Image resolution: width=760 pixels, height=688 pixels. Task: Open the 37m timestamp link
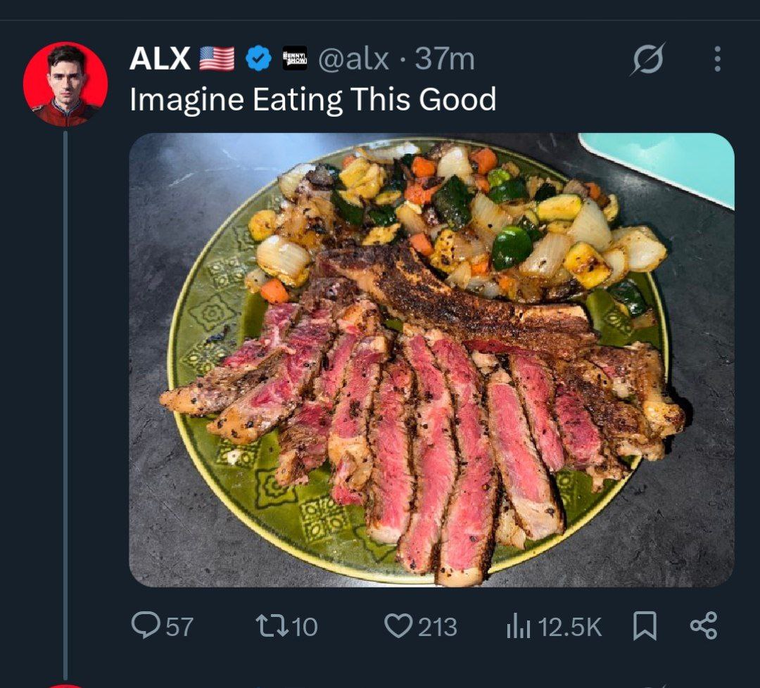click(445, 59)
